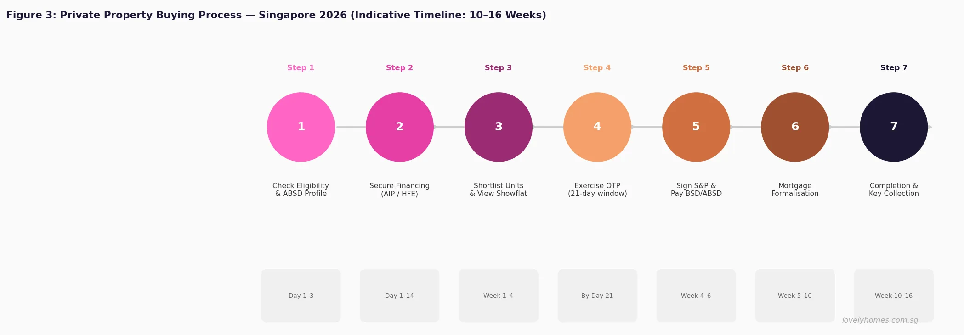964x335 pixels.
Task: Select the Exercise OTP (21-day window) label
Action: pyautogui.click(x=597, y=190)
